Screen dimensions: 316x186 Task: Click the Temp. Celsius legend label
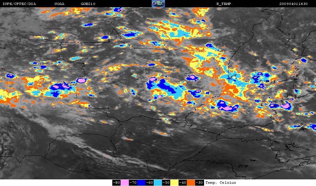(221, 183)
